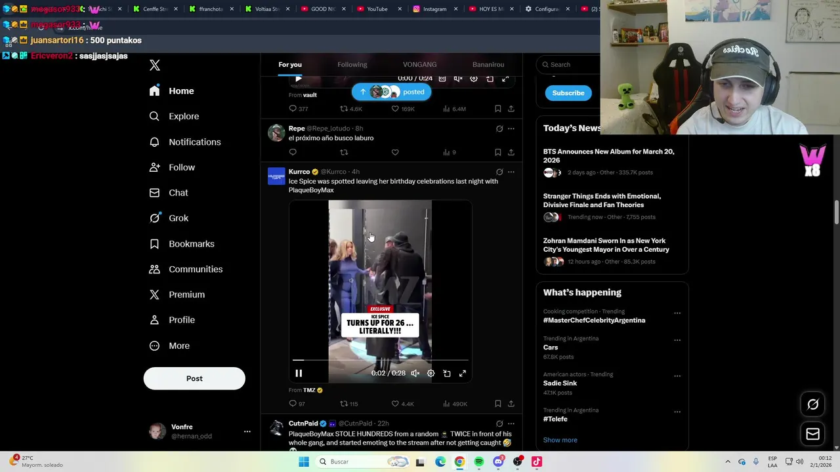
Task: Seek on the TMZ video progress bar
Action: click(381, 360)
